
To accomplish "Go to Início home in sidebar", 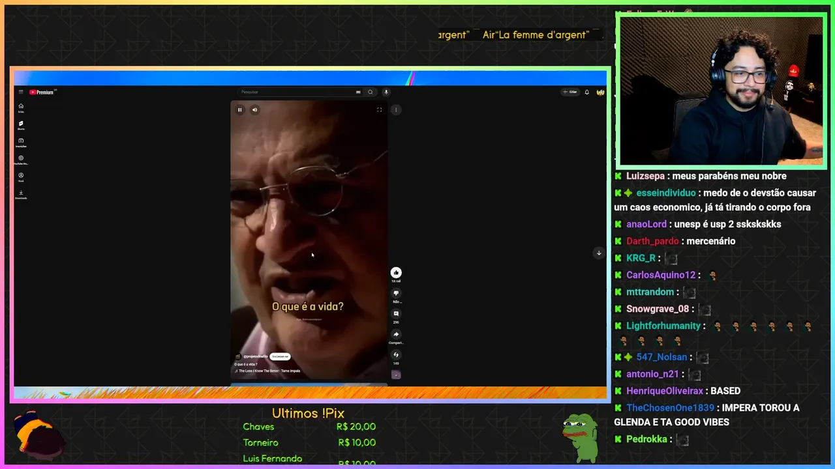I will point(21,107).
